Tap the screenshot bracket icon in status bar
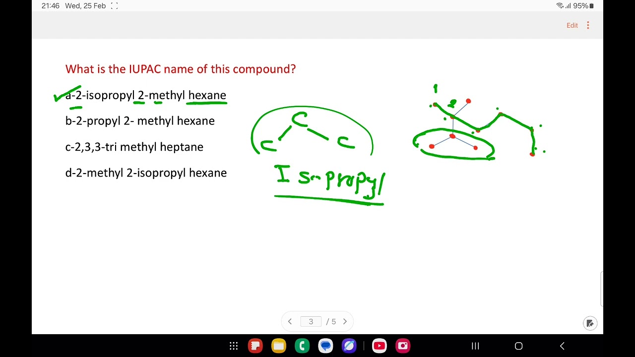This screenshot has width=635, height=357. point(114,6)
